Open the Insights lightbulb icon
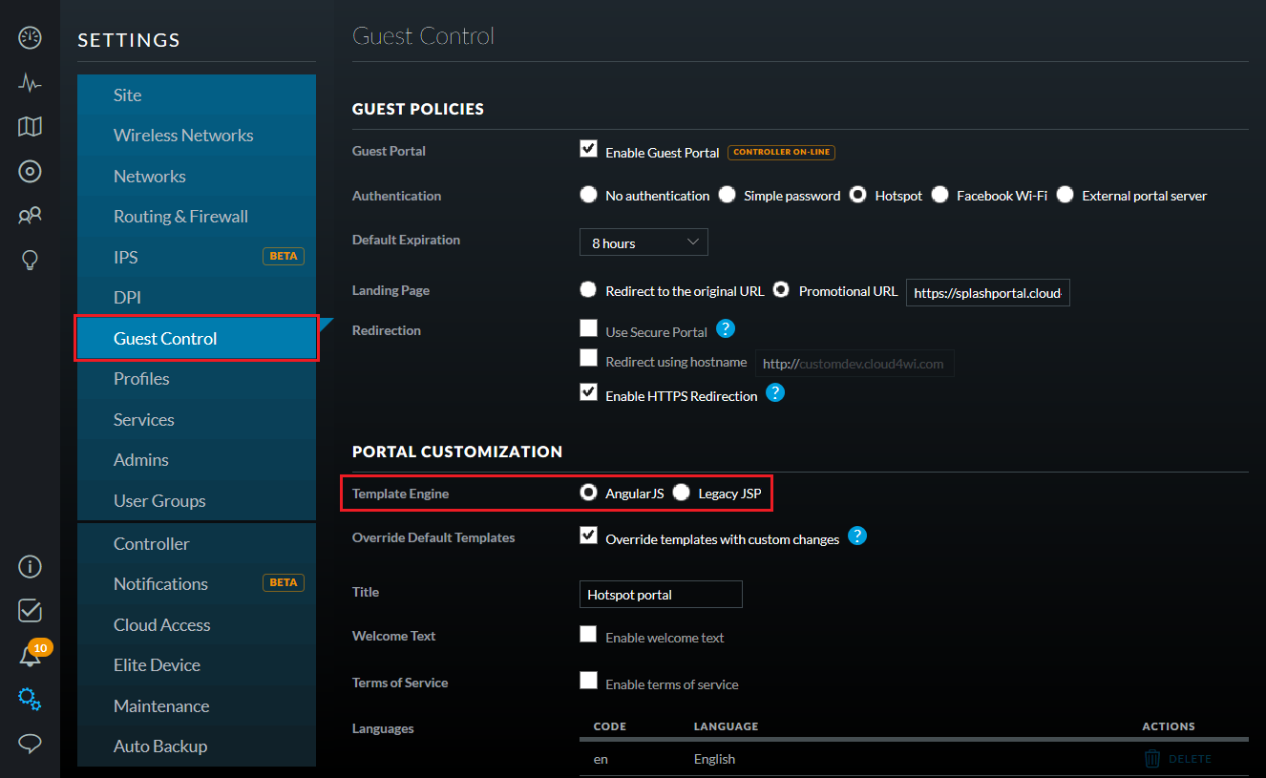The width and height of the screenshot is (1266, 778). [30, 260]
